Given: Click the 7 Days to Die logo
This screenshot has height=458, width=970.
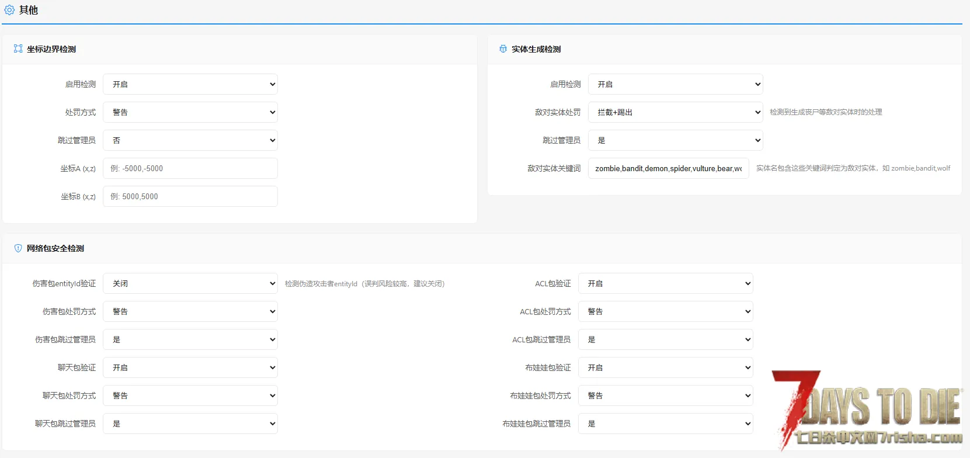Looking at the screenshot, I should [867, 409].
